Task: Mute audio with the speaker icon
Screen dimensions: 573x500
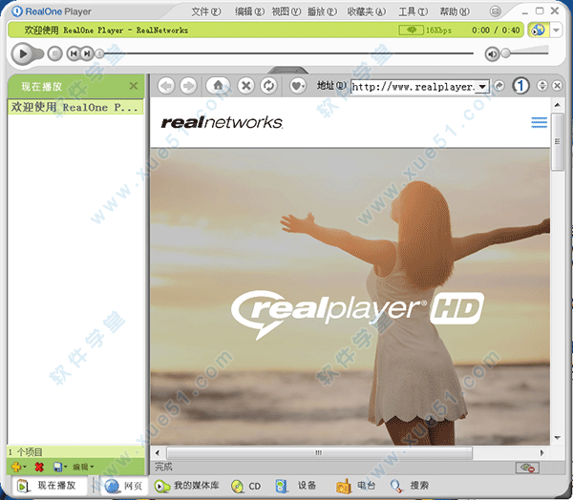Action: tap(492, 54)
